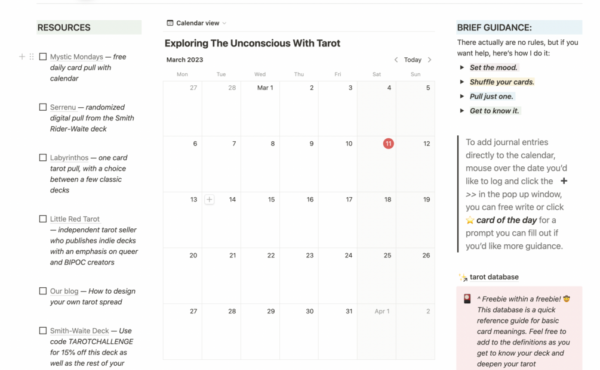Tick the Serrenu checkbox
Viewport: 600px width, 370px height.
pos(43,107)
